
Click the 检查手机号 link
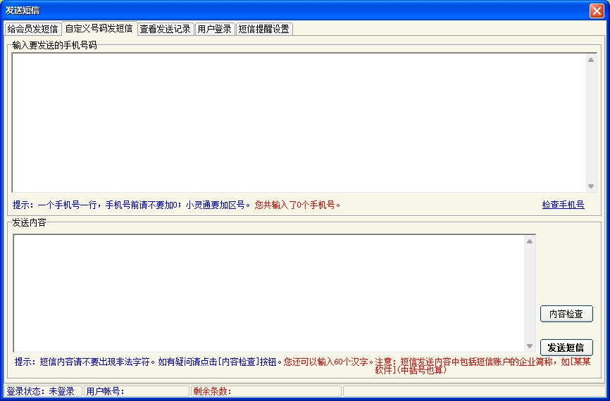point(563,205)
